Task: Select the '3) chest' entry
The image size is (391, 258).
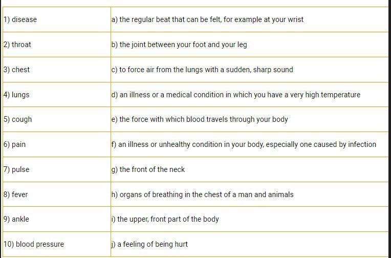Action: pyautogui.click(x=17, y=70)
